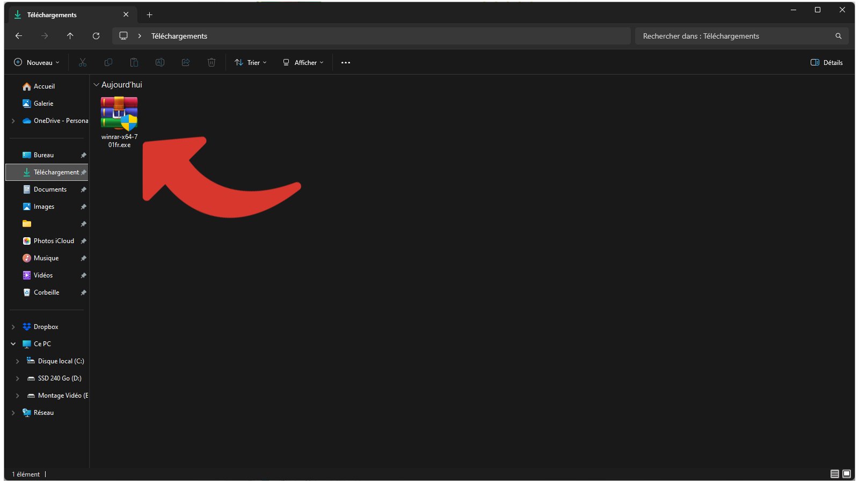
Task: Expand the Dropbox node
Action: coord(13,327)
